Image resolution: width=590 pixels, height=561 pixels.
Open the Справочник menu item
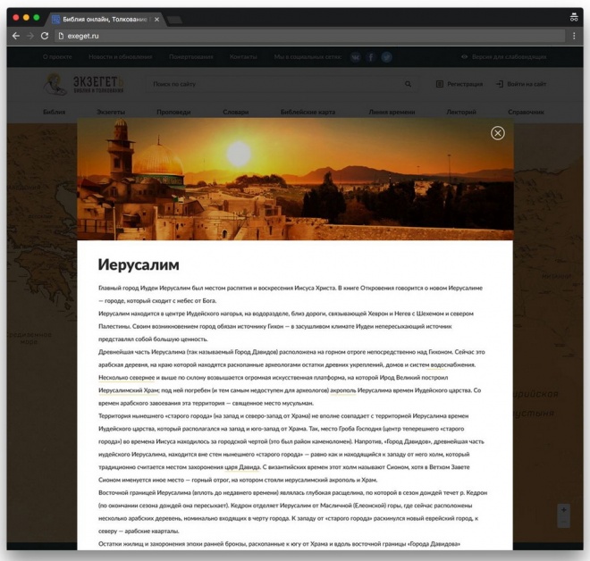pyautogui.click(x=526, y=112)
